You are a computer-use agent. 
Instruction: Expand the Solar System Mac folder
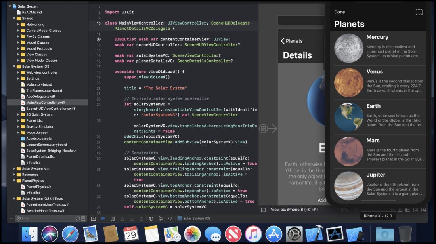tap(14, 169)
